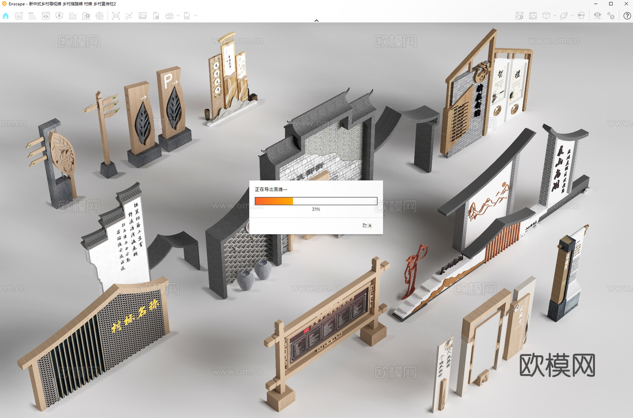This screenshot has width=633, height=418.
Task: Click the 取消 cancel button in export dialog
Action: pyautogui.click(x=367, y=226)
